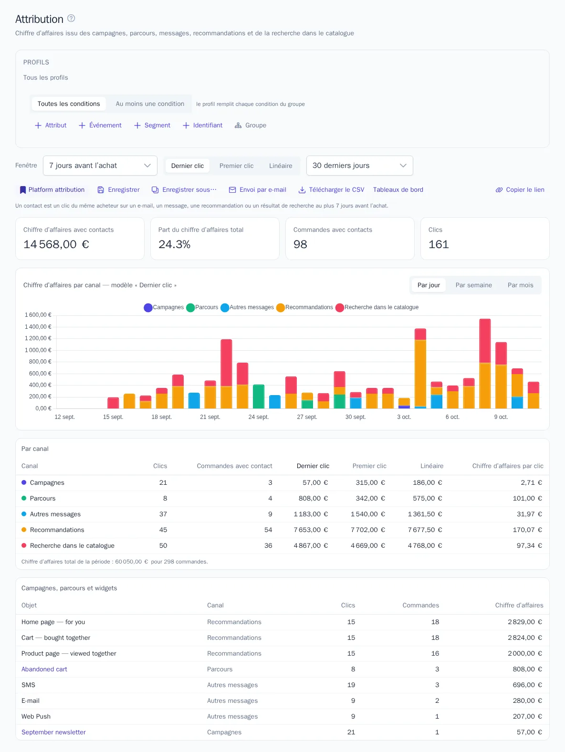Screen dimensions: 565x752
Task: Click the plus icon before Événement
Action: pyautogui.click(x=82, y=125)
